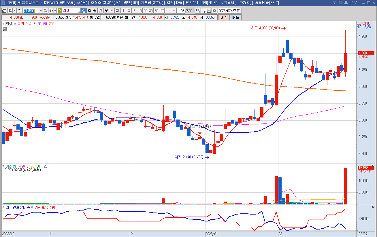Select the 주 weekly chart period
Viewport: 377px width, 237px height.
(89, 11)
